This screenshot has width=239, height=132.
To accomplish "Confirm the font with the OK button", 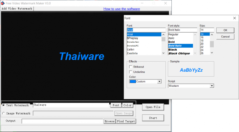I will tap(225, 30).
